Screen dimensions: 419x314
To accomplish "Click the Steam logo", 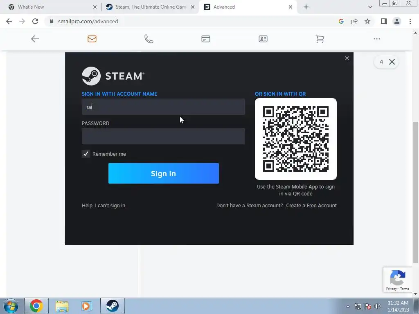I will tap(113, 76).
